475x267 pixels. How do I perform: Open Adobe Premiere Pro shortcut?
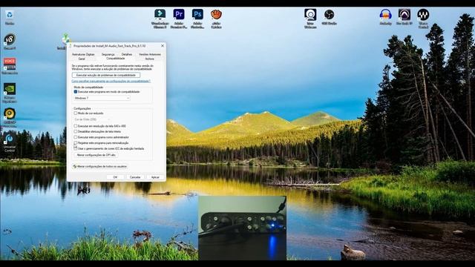click(179, 19)
